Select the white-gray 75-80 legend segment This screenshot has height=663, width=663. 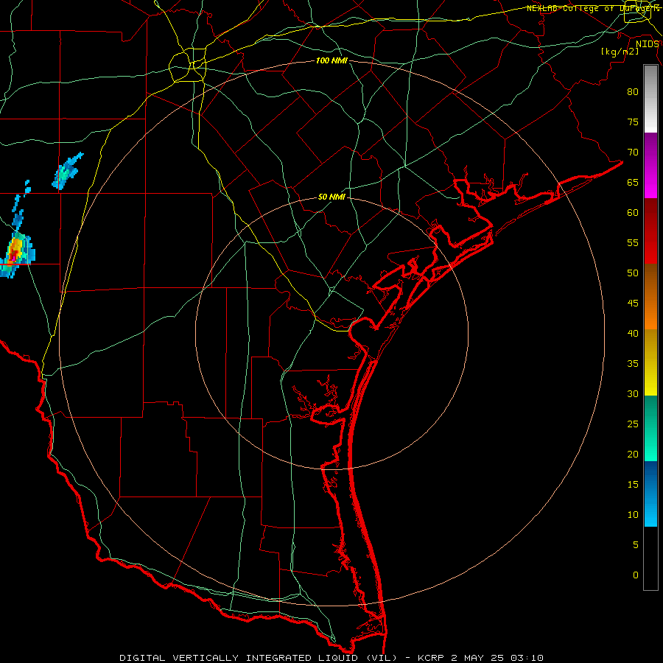coord(650,99)
